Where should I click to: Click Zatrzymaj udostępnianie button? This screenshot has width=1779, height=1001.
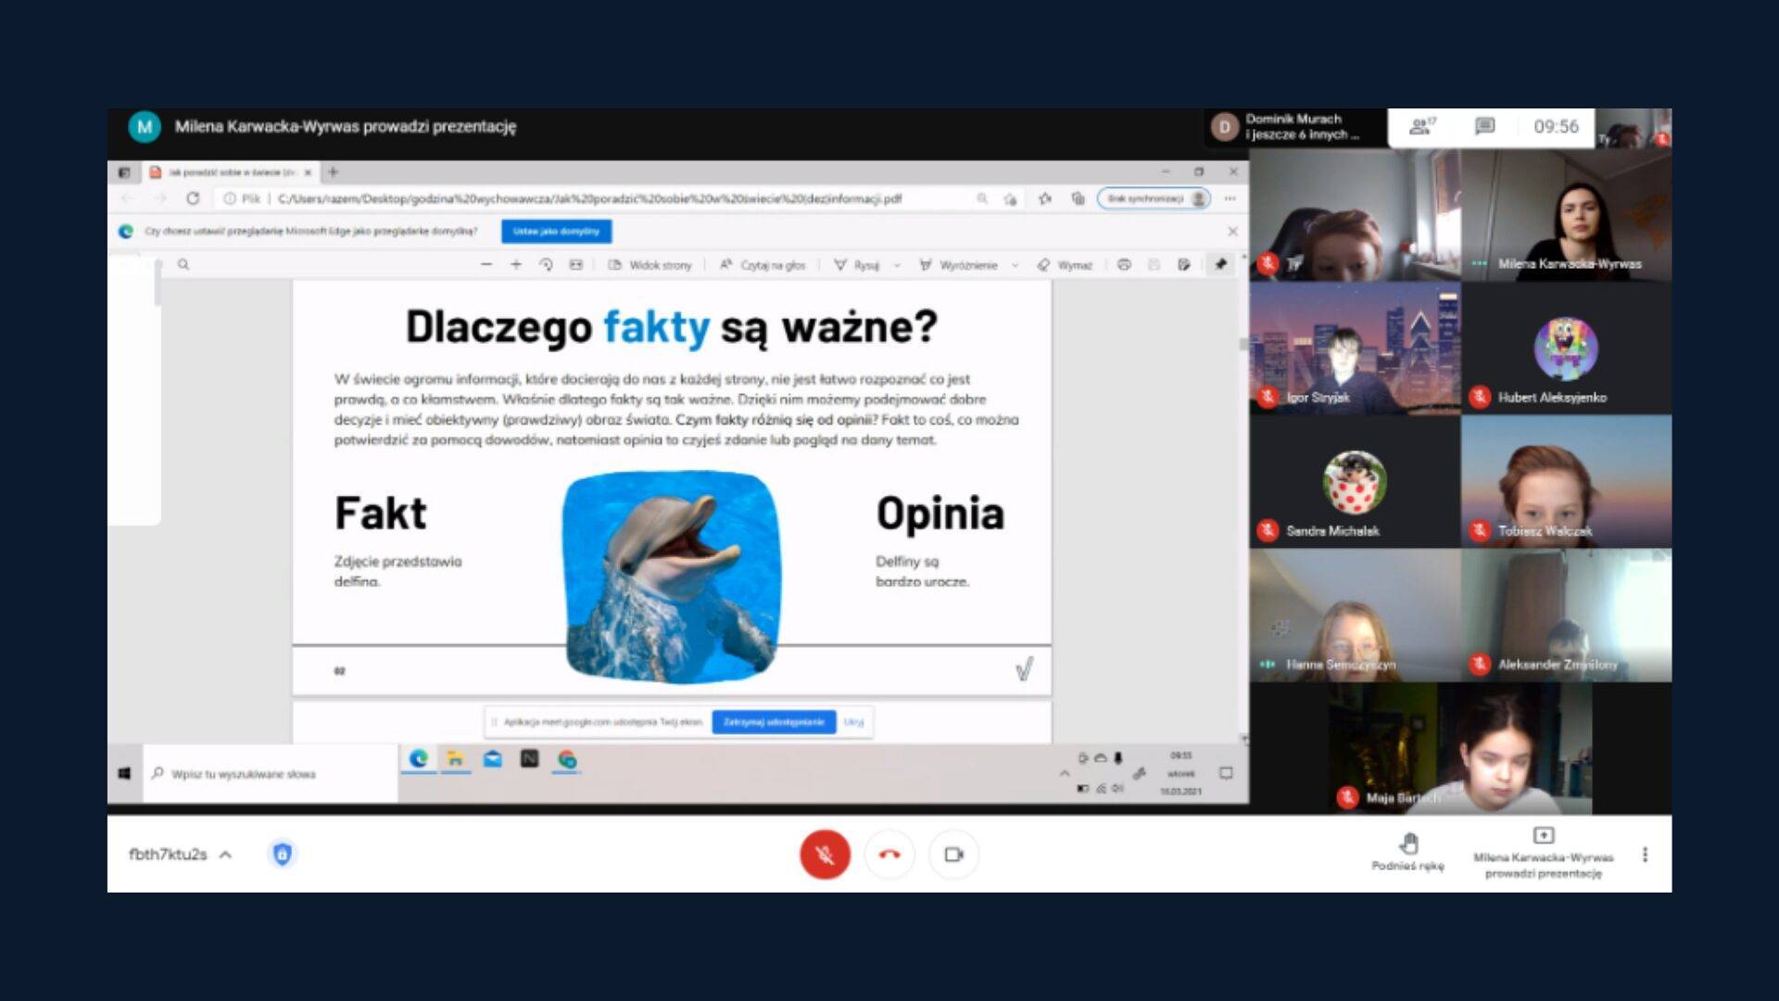pyautogui.click(x=774, y=722)
